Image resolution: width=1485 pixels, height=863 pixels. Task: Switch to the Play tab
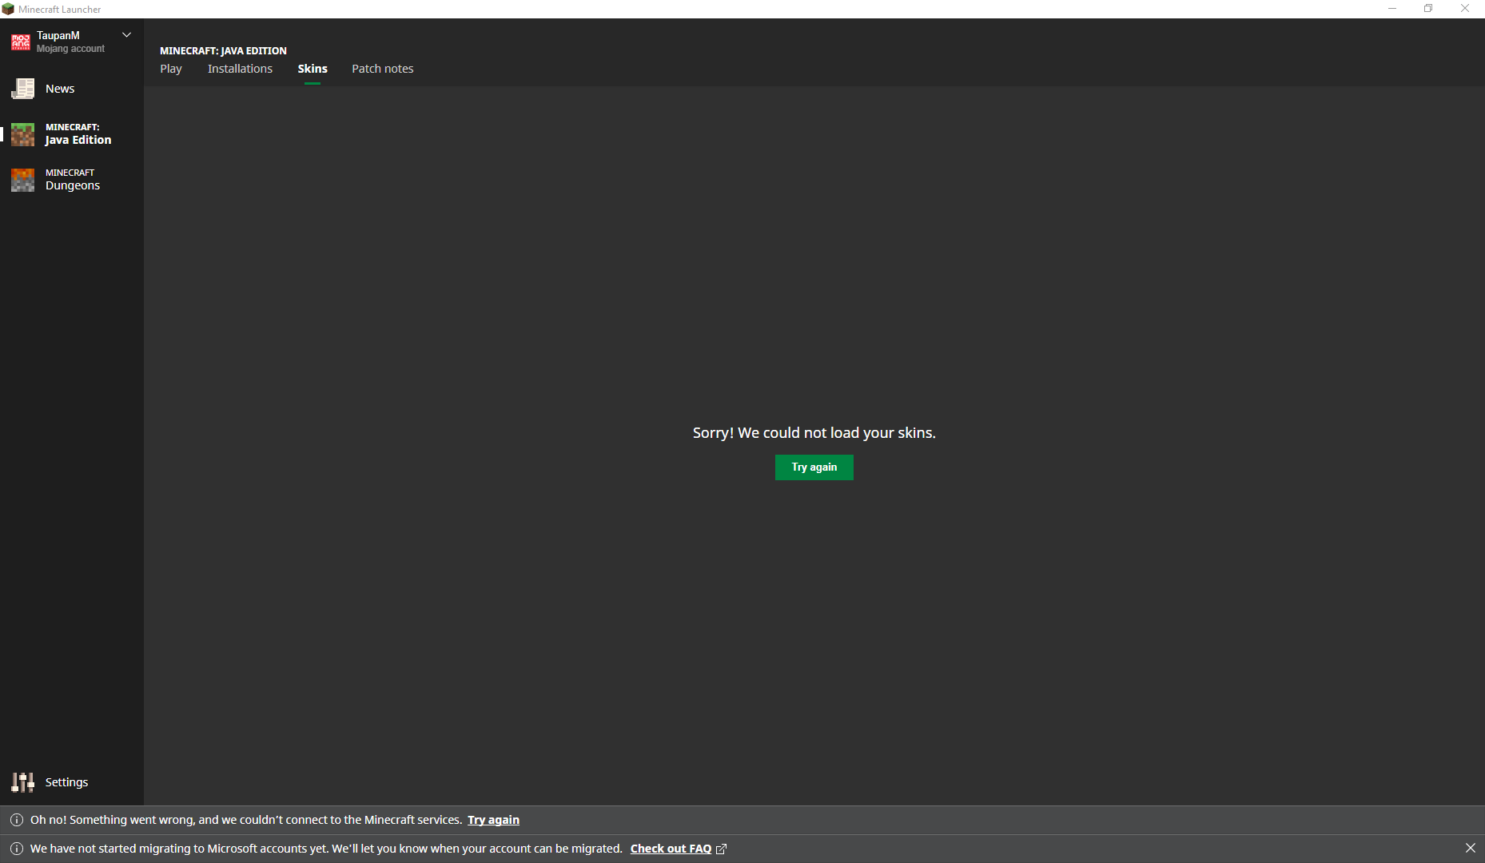click(x=171, y=69)
